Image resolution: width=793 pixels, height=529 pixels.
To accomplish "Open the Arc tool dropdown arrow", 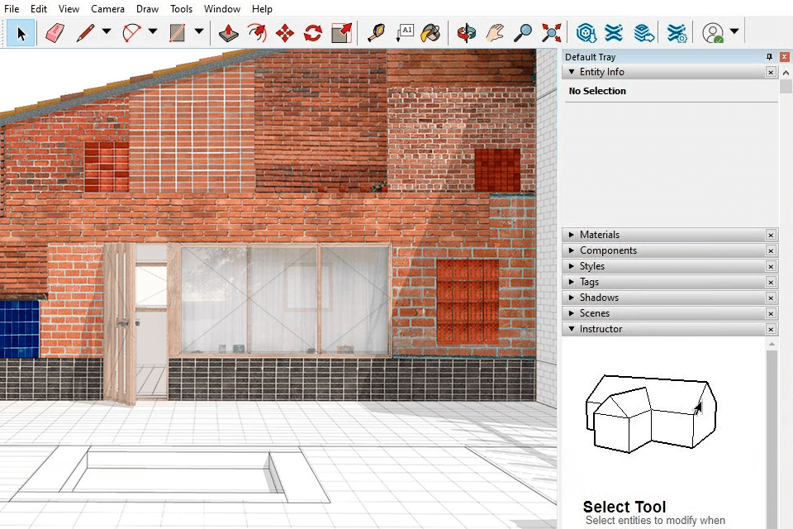I will (153, 33).
